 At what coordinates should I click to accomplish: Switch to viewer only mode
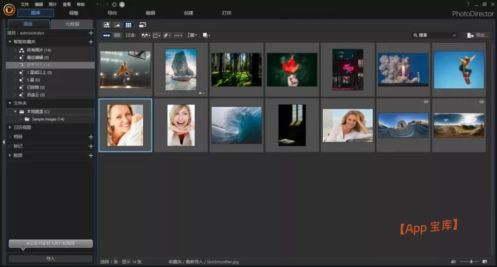point(117,25)
